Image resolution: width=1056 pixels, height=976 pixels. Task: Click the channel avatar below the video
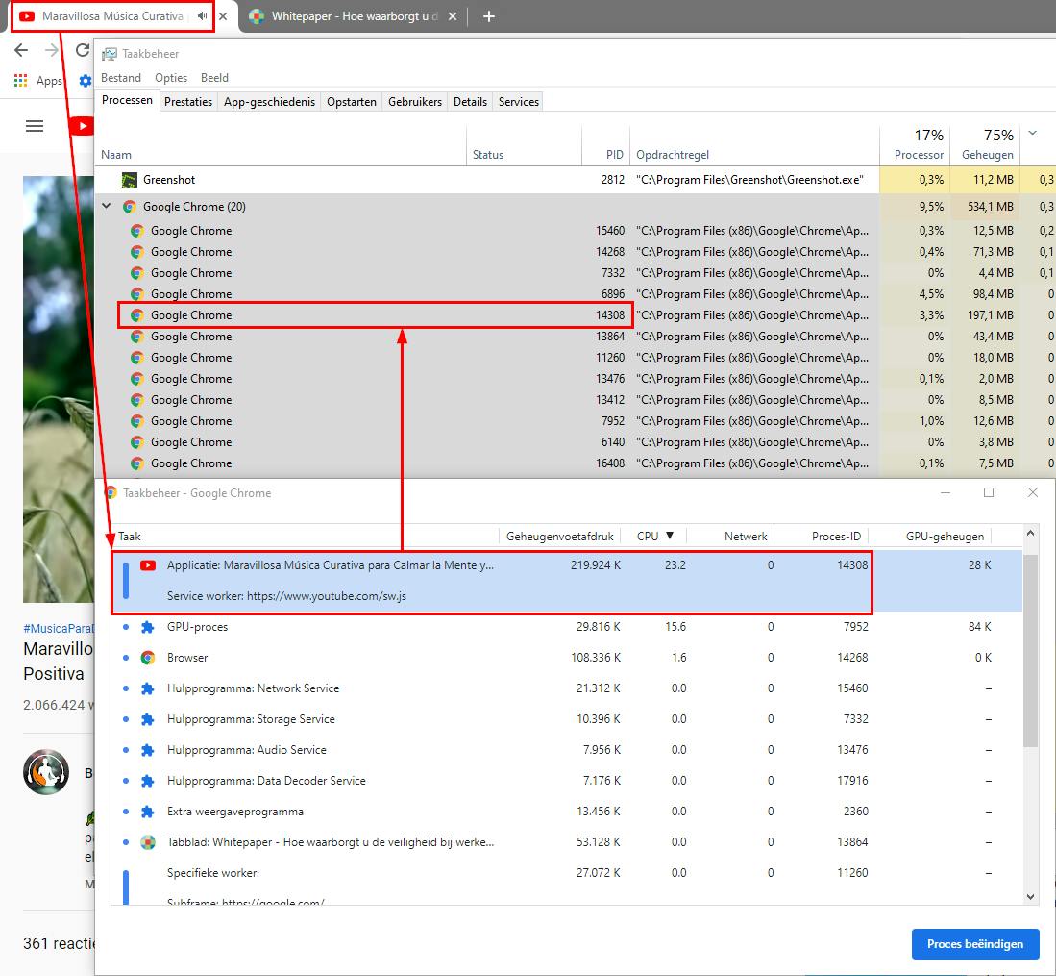[x=46, y=772]
